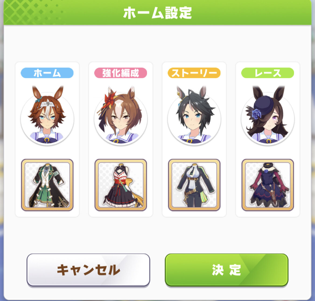315x301 pixels.
Task: Confirm settings with the 決定 button
Action: click(227, 270)
